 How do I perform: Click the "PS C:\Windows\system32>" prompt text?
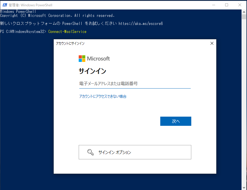(23, 32)
